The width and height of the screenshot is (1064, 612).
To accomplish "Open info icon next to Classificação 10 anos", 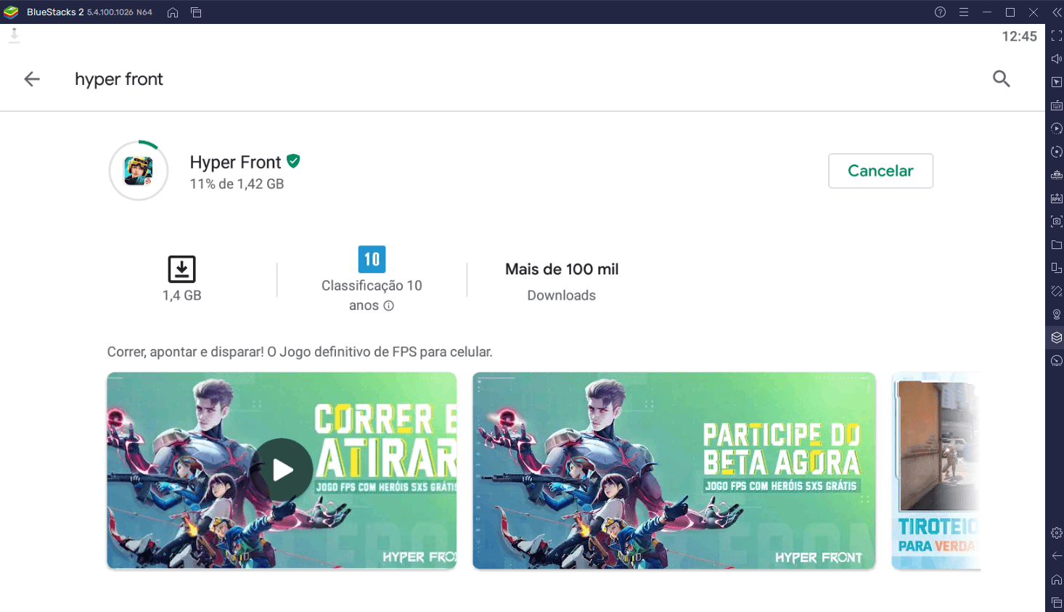I will tap(389, 306).
